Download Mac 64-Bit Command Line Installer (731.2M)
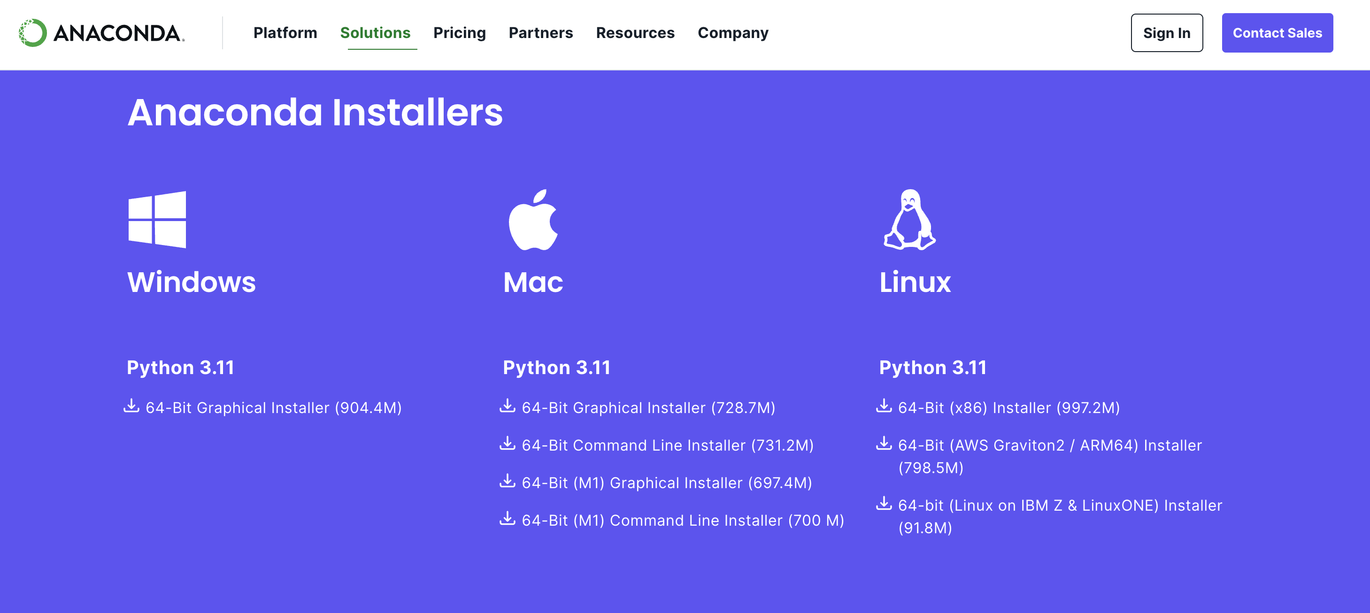The image size is (1370, 613). pos(667,445)
